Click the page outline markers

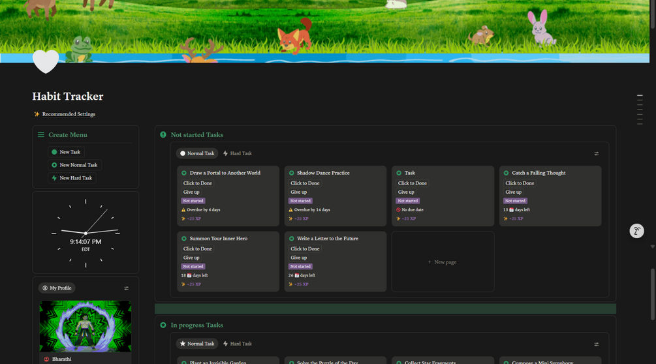(x=640, y=110)
